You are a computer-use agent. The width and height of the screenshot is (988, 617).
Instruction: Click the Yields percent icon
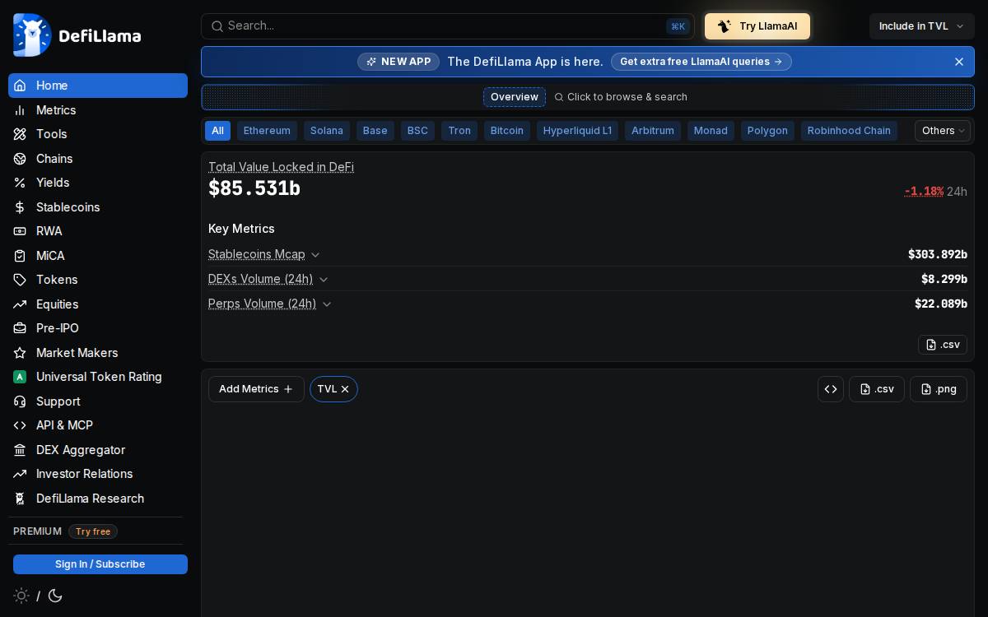[x=20, y=183]
